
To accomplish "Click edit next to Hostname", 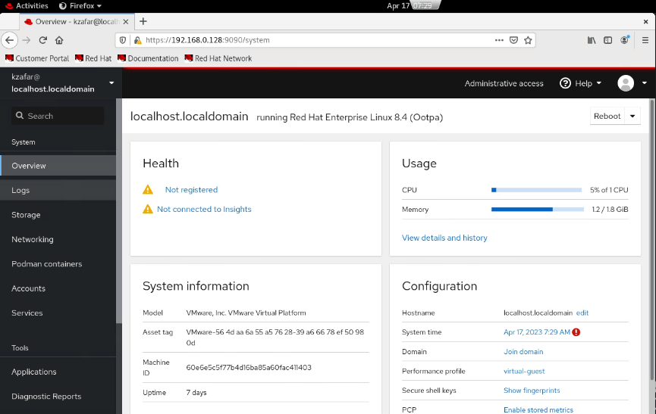I will click(x=582, y=313).
